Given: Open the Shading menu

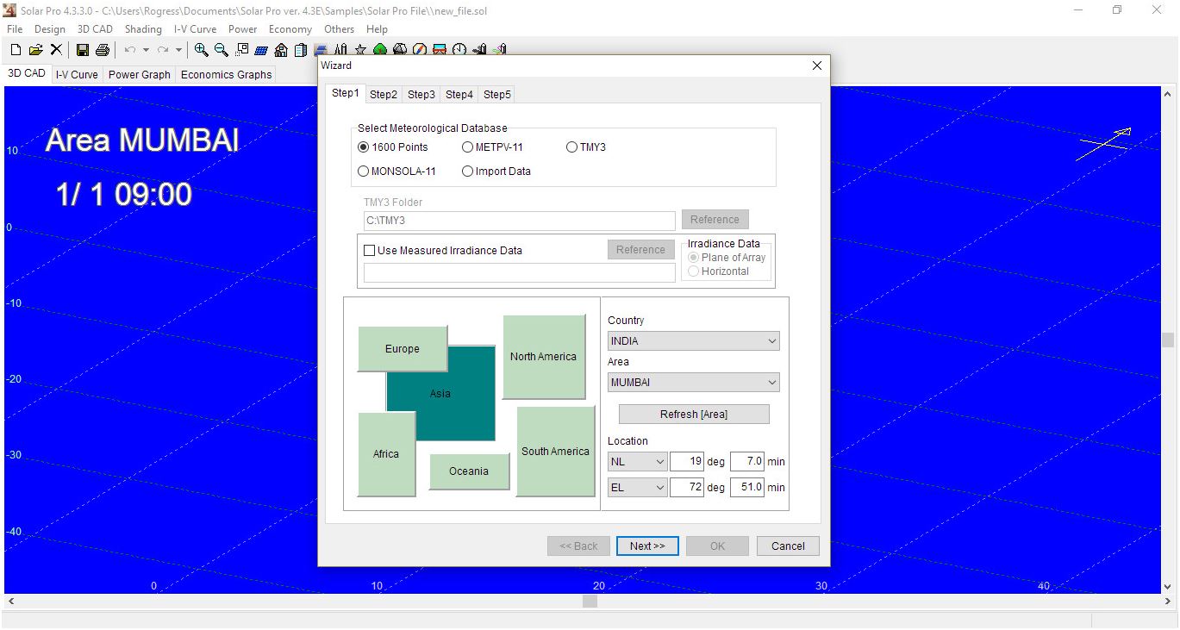Looking at the screenshot, I should [x=143, y=28].
